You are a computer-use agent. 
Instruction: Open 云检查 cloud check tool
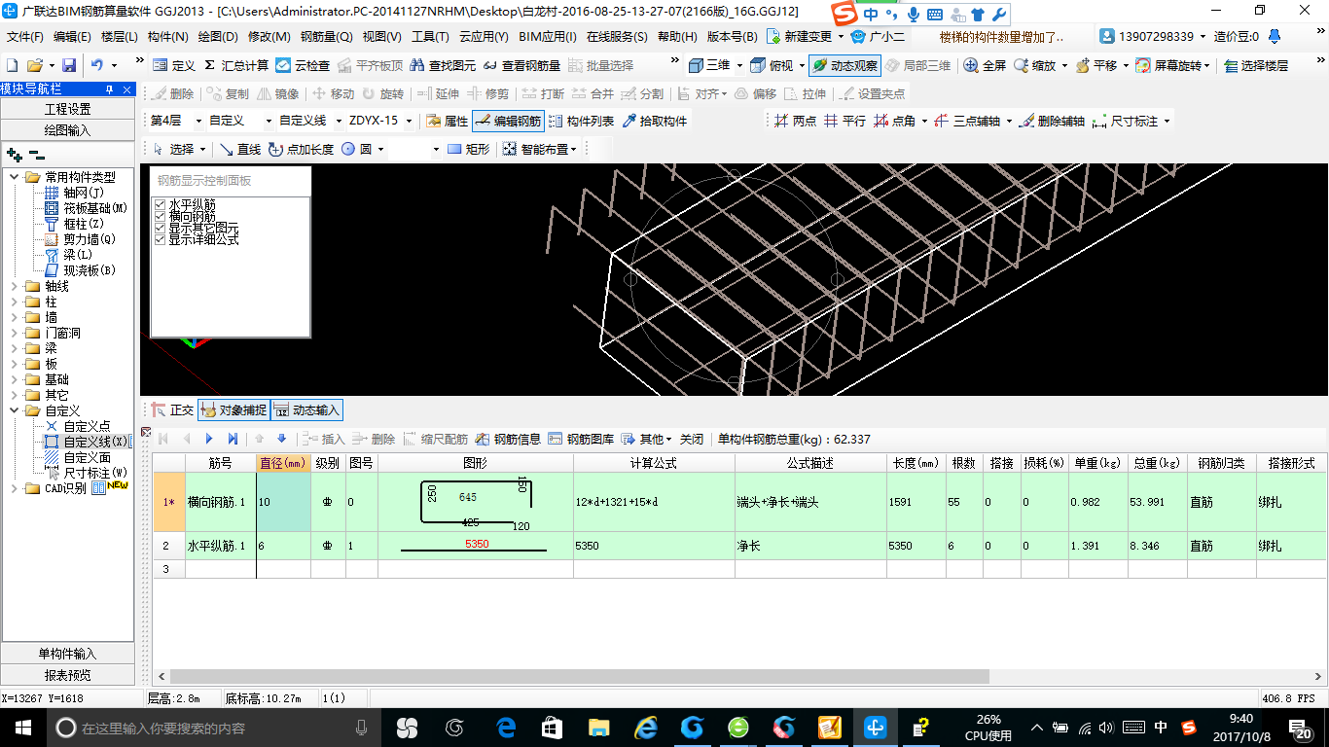tap(302, 65)
